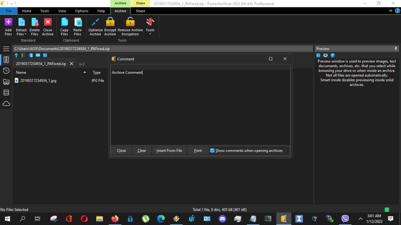
Task: Click the Delete Files icon
Action: (34, 22)
